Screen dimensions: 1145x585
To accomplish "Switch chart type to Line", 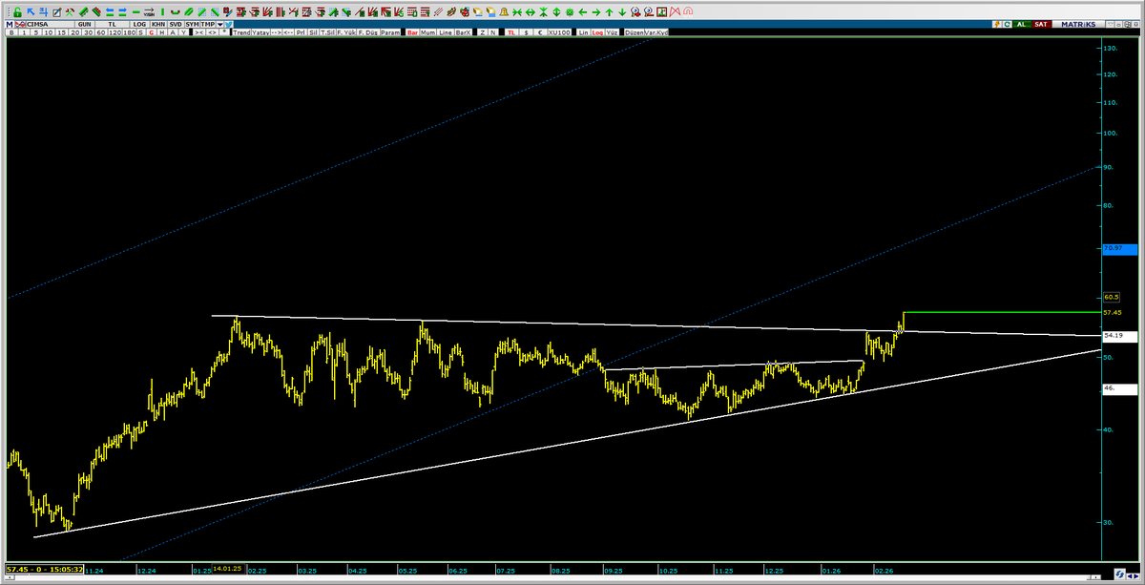I will tap(445, 31).
